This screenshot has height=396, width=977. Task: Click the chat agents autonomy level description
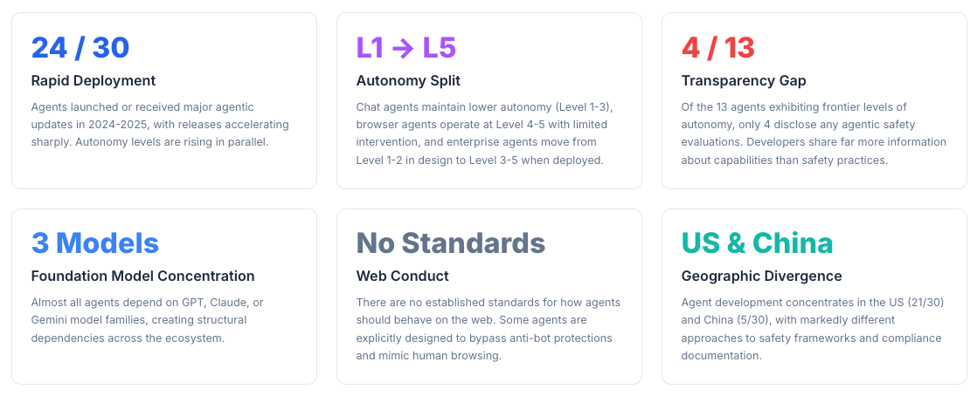click(485, 133)
